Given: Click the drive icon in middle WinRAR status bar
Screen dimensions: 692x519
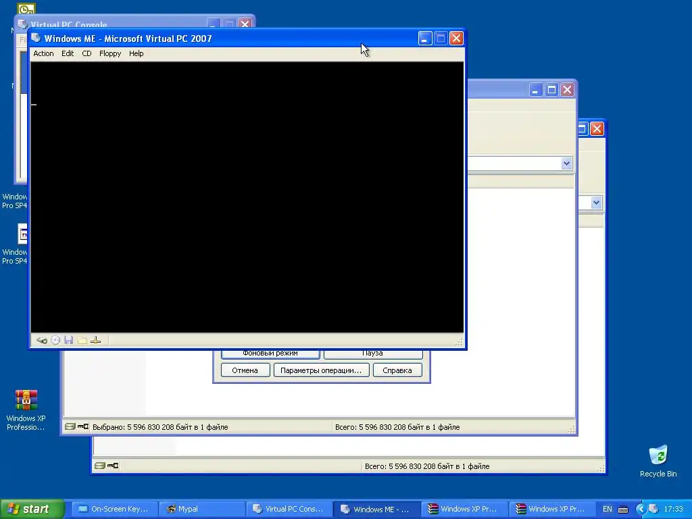Looking at the screenshot, I should (70, 427).
